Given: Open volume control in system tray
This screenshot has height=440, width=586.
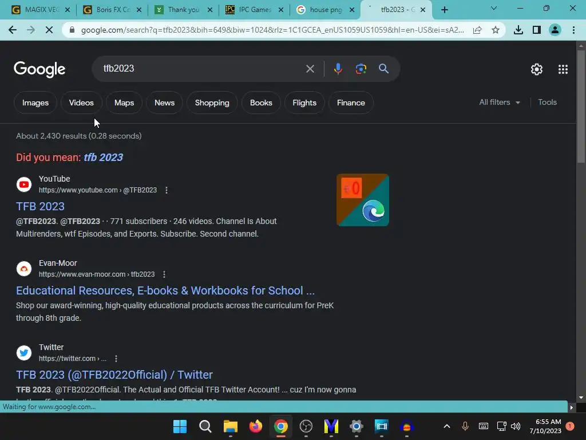Looking at the screenshot, I should click(x=516, y=426).
